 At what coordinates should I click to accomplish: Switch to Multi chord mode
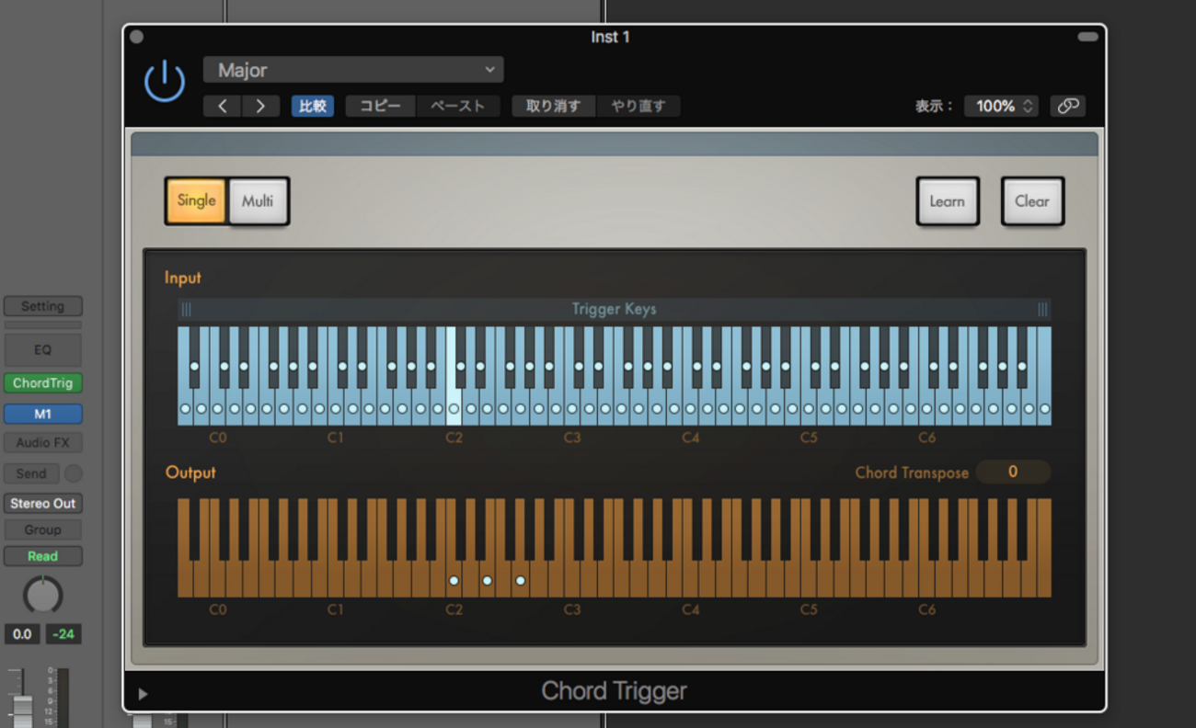point(258,200)
